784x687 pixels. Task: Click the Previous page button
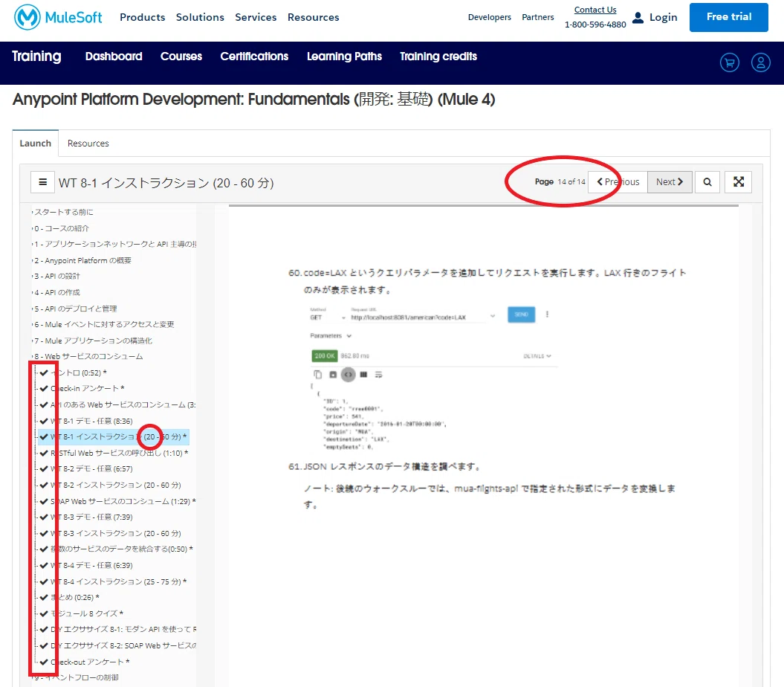(x=618, y=182)
